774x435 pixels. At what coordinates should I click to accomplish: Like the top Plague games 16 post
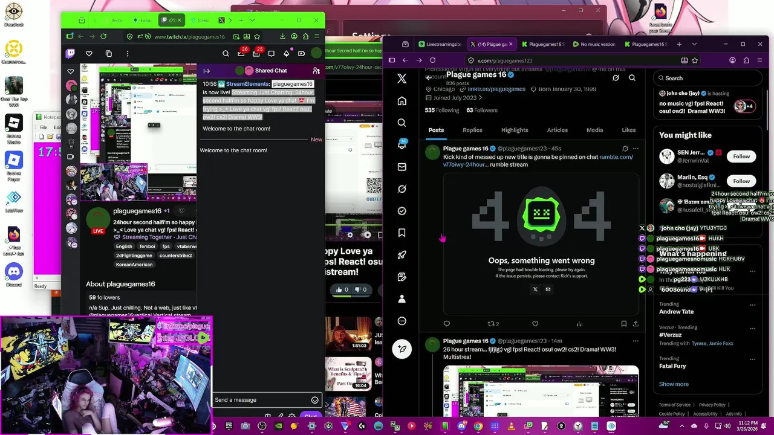tap(535, 324)
